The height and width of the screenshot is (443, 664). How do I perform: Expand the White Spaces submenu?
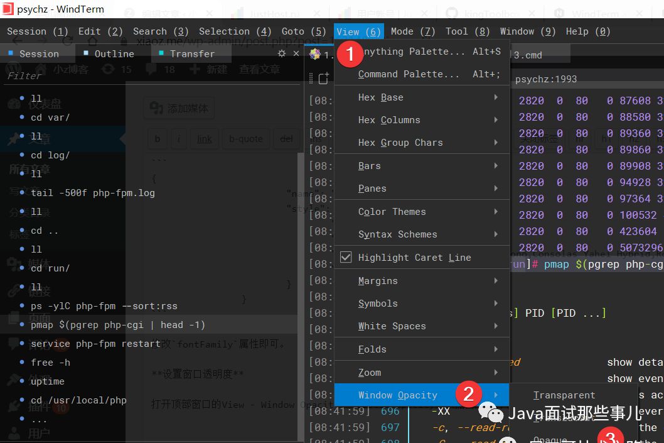point(422,326)
